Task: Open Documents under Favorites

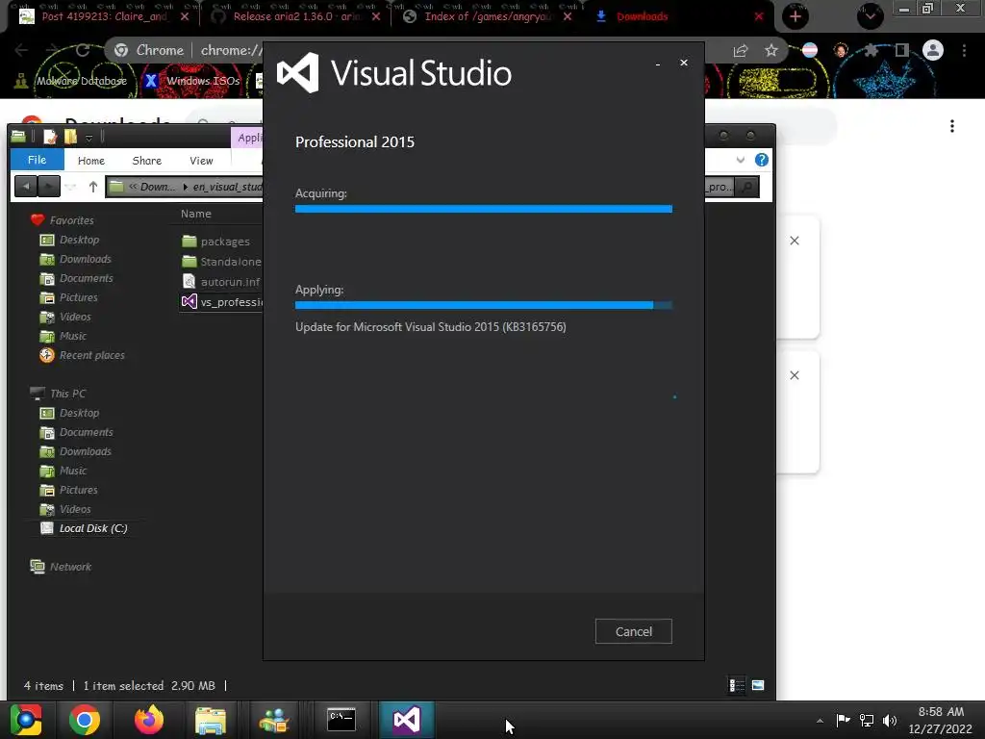Action: pyautogui.click(x=77, y=278)
